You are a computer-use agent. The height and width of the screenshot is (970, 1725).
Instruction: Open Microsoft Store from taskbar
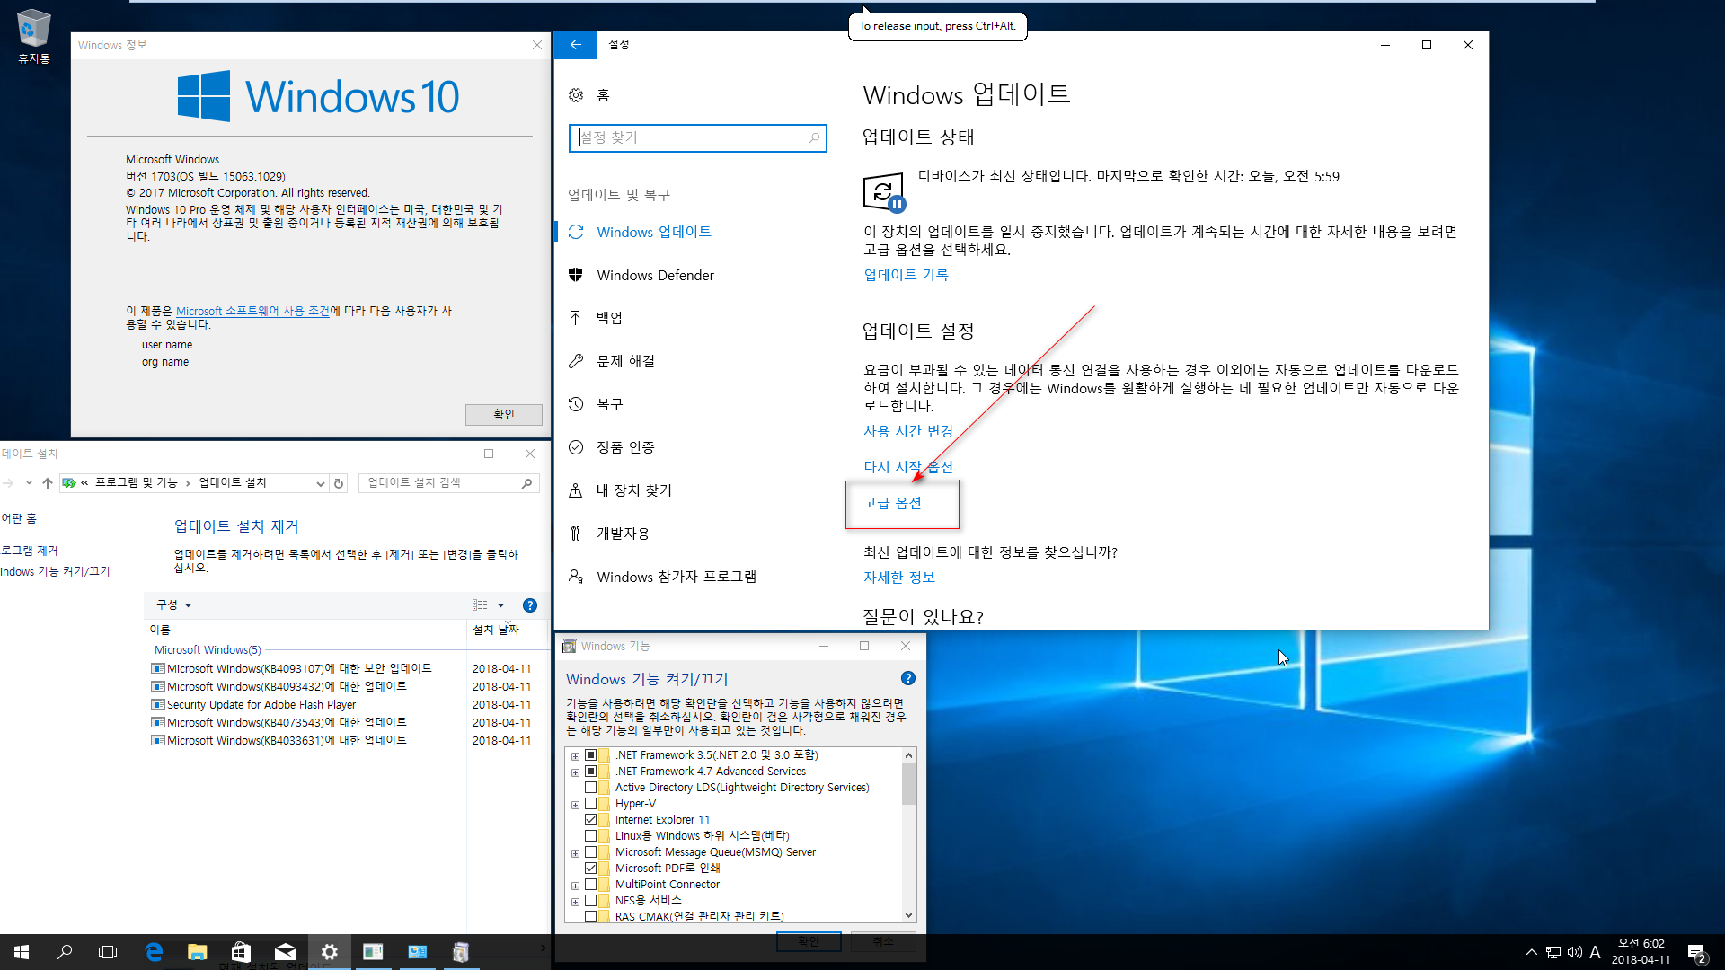click(241, 952)
